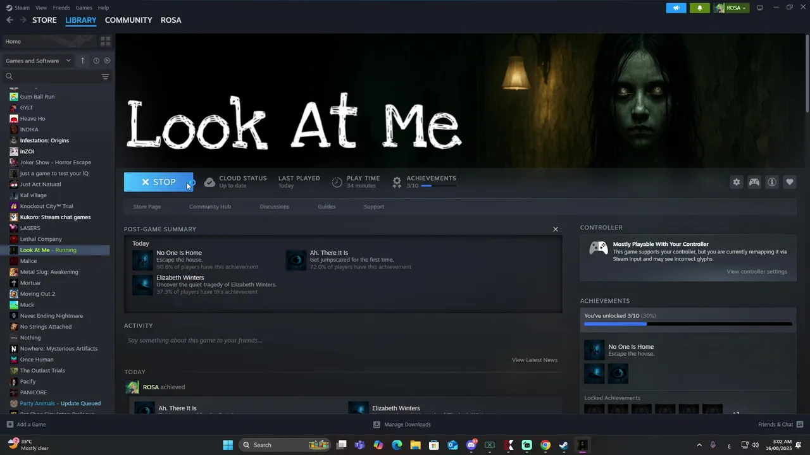The image size is (810, 455).
Task: Click the header achievements 3/10 progress bar
Action: pos(439,186)
